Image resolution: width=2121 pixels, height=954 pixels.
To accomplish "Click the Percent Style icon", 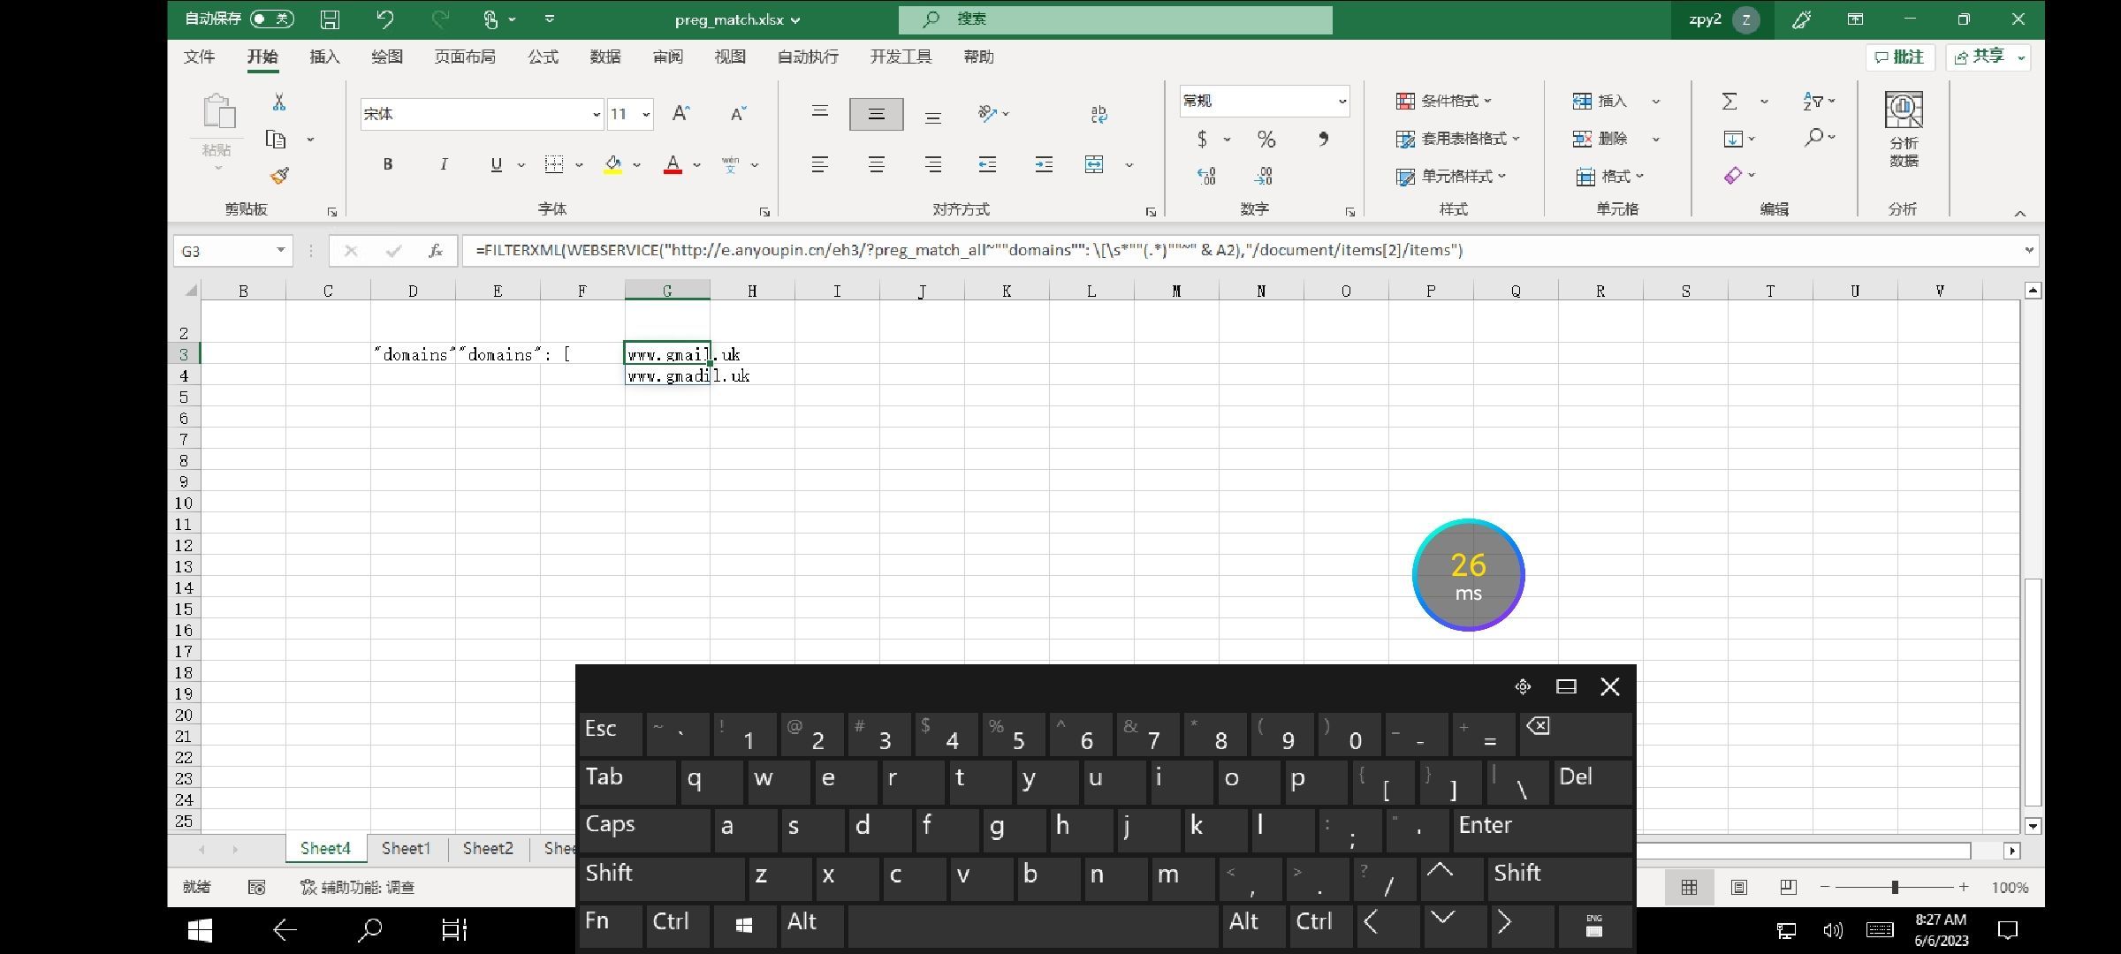I will [x=1266, y=139].
